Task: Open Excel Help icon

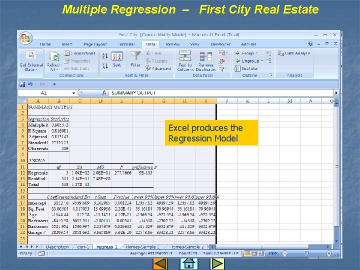Action: pos(310,43)
